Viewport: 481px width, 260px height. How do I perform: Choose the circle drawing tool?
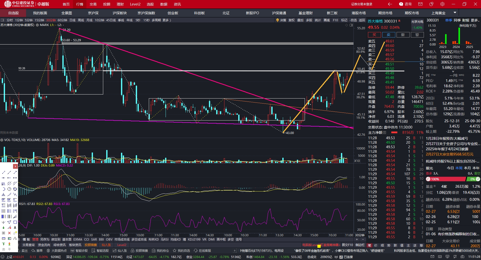point(9,189)
